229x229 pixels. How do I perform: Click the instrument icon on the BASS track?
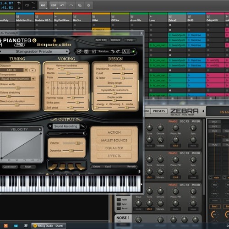coord(189,16)
